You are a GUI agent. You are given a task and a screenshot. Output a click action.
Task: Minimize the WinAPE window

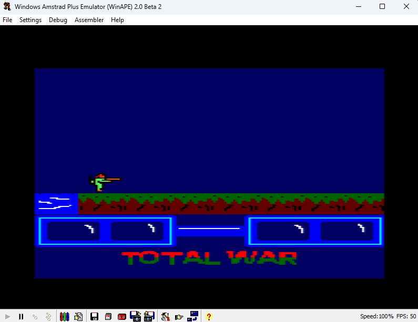pos(359,6)
